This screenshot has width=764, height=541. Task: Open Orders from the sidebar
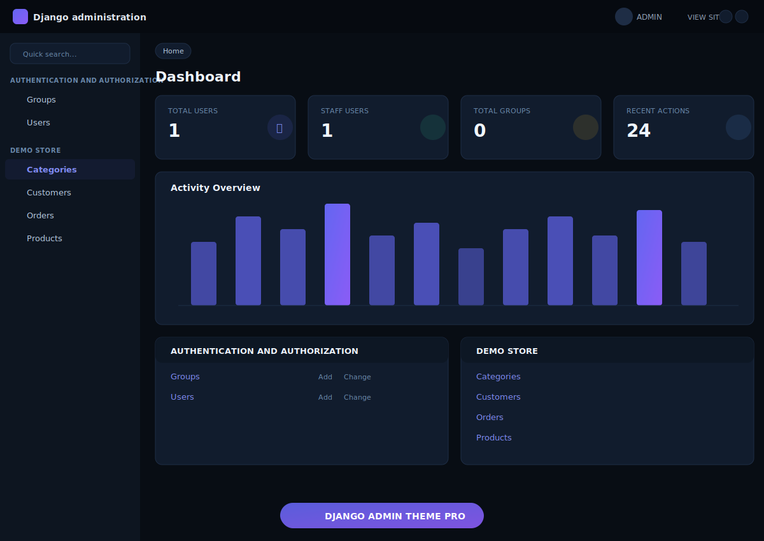[40, 215]
